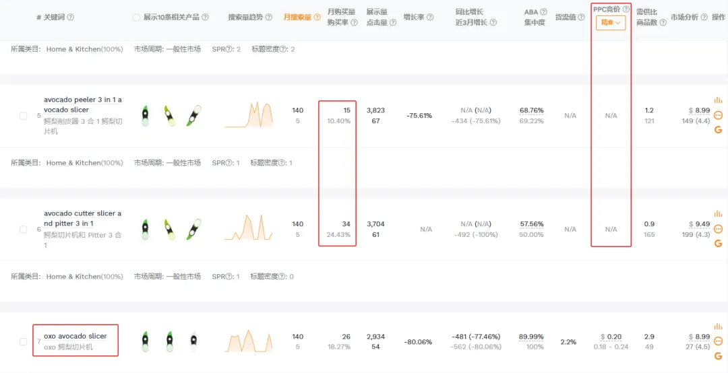Open keyword avocado peeler 3 in 1 avocado slicer

[83, 104]
